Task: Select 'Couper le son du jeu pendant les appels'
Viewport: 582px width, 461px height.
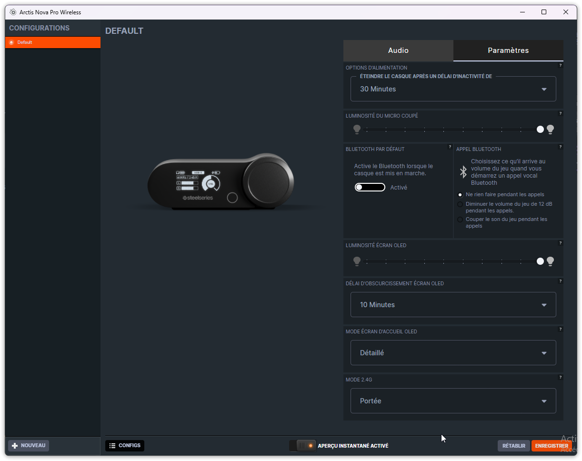Action: click(460, 220)
